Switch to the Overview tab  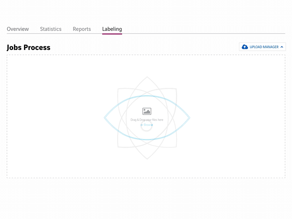click(x=18, y=29)
